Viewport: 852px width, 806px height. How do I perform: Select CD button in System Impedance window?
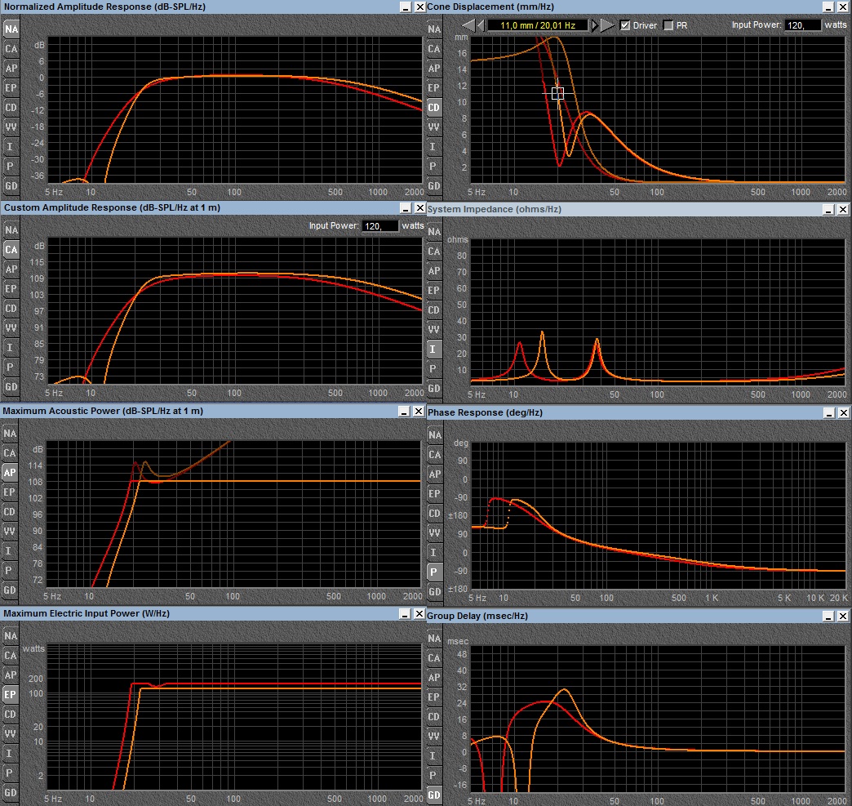click(x=433, y=310)
